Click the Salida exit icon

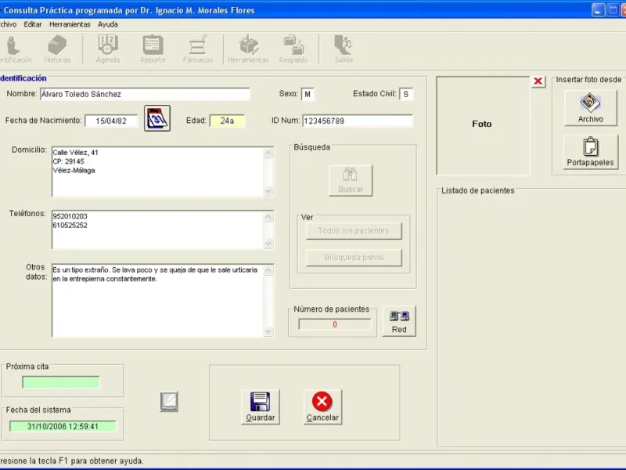coord(344,49)
